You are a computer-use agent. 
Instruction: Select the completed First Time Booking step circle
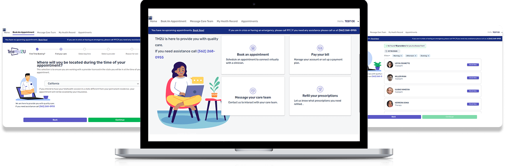pos(37,49)
